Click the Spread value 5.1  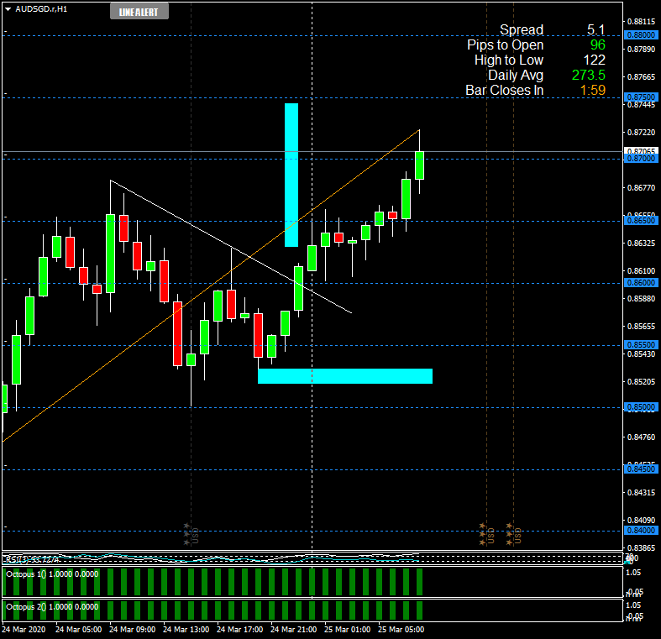coord(595,30)
